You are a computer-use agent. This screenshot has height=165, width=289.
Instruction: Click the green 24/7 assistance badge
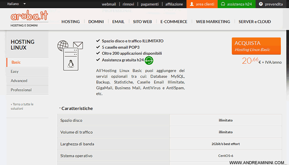click(x=149, y=60)
